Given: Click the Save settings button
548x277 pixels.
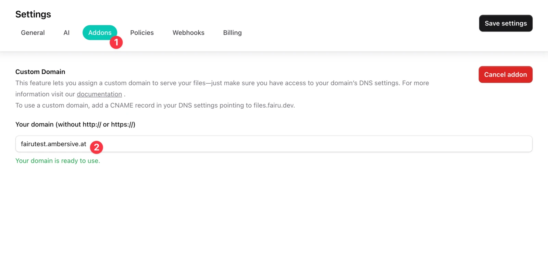Looking at the screenshot, I should [x=506, y=23].
